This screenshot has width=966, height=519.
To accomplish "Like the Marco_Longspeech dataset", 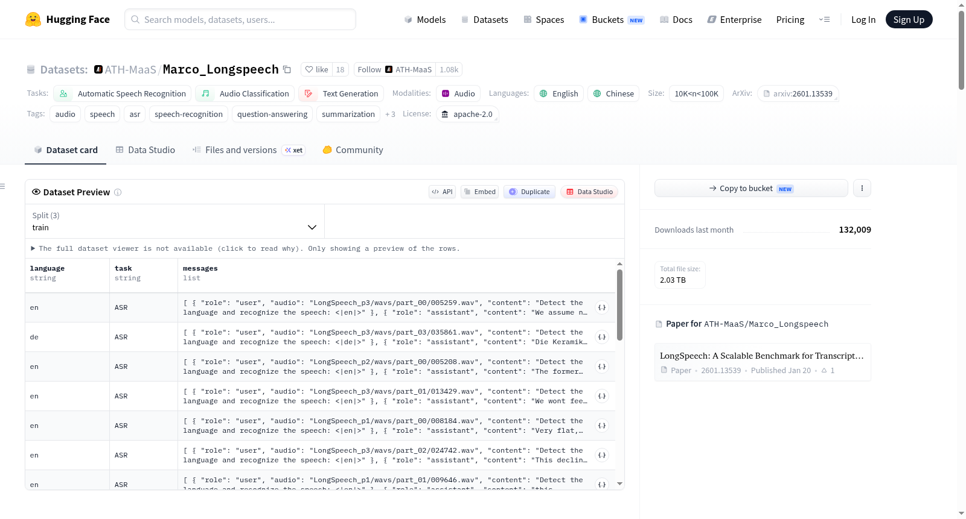I will click(316, 69).
